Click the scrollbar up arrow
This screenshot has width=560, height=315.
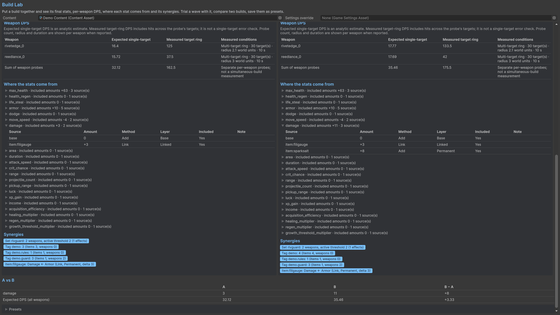(556, 24)
